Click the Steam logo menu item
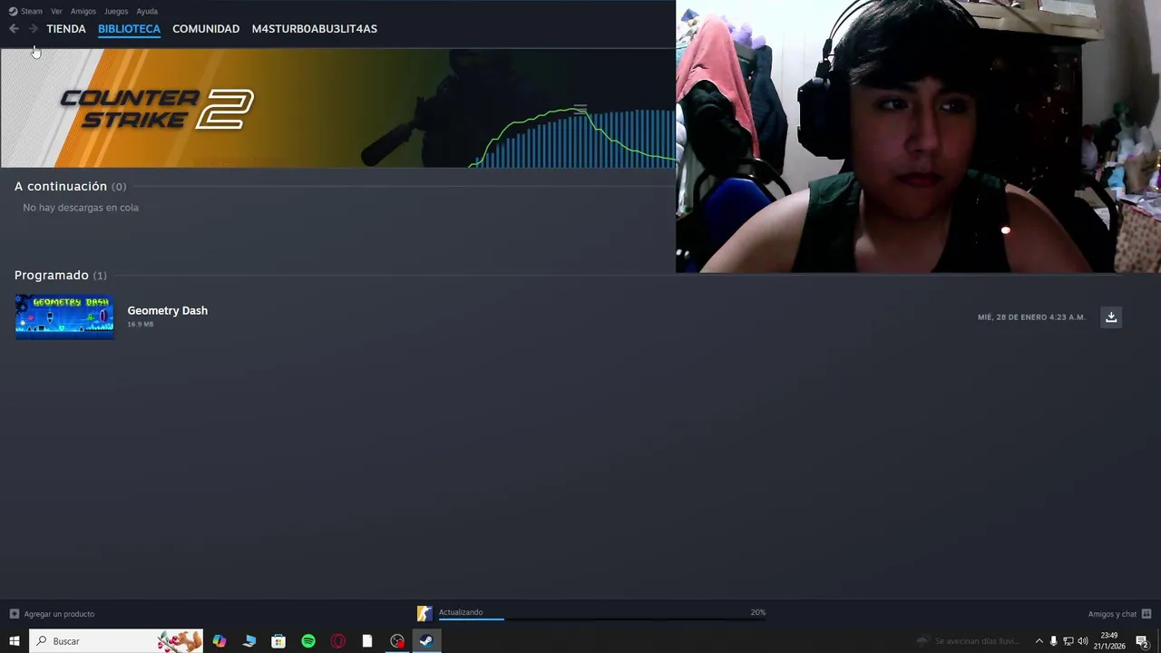 [25, 11]
